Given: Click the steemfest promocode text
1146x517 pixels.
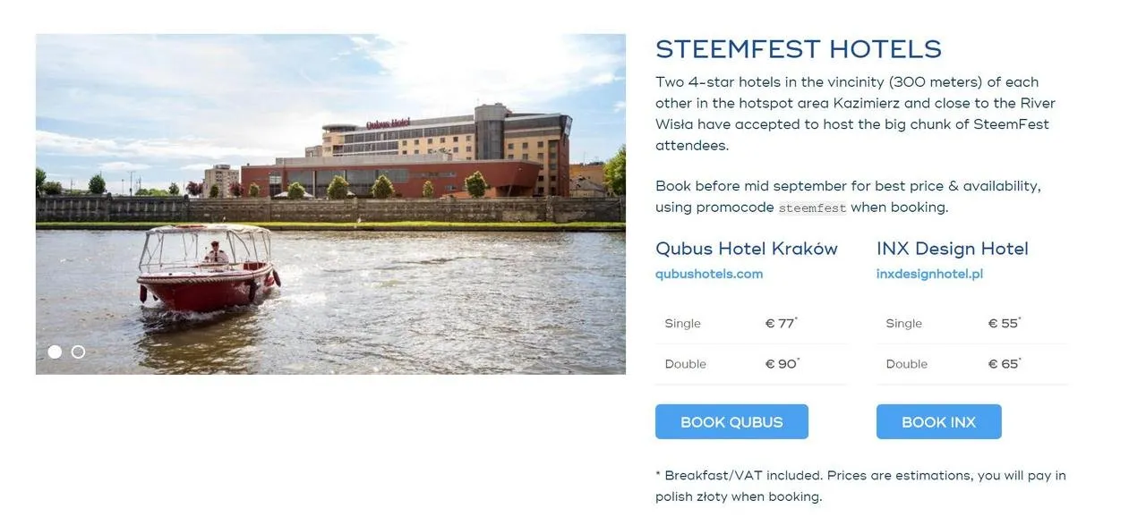Looking at the screenshot, I should pyautogui.click(x=812, y=208).
